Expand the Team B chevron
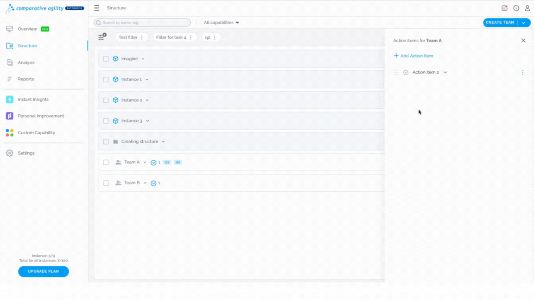Image resolution: width=534 pixels, height=300 pixels. coord(145,183)
